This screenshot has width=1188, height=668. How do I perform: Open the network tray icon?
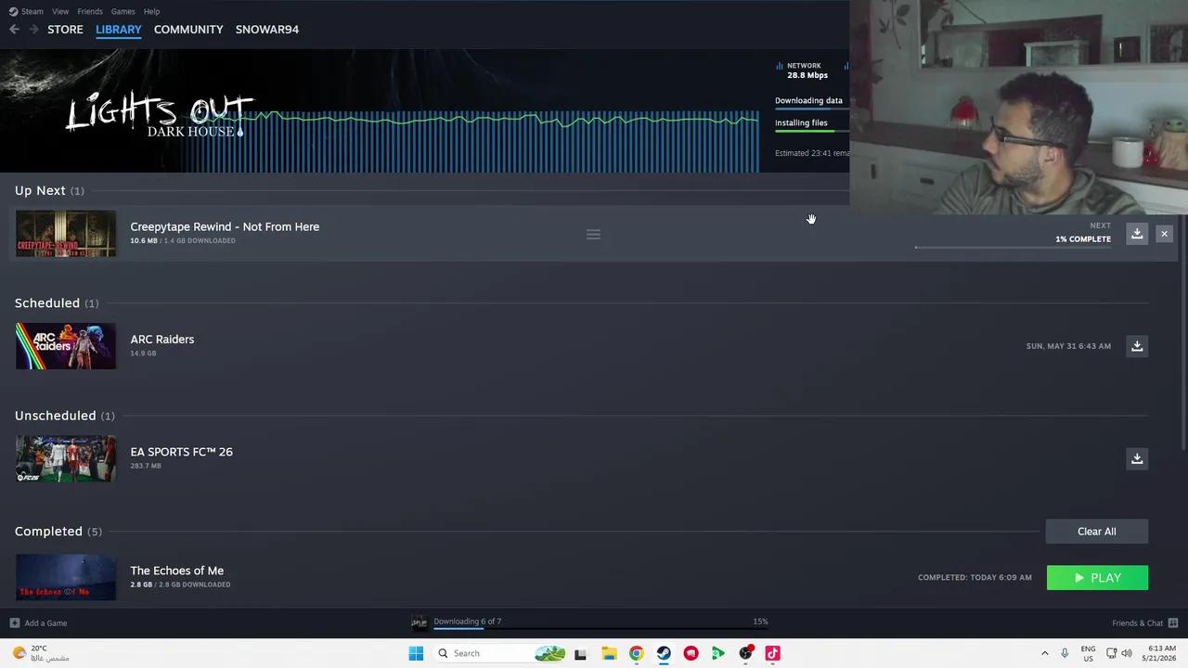(x=1111, y=653)
